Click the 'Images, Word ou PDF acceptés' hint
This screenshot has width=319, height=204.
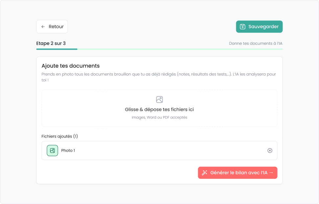[159, 117]
